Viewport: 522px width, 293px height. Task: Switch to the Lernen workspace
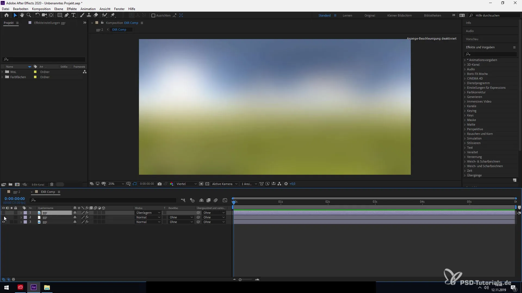tap(347, 15)
